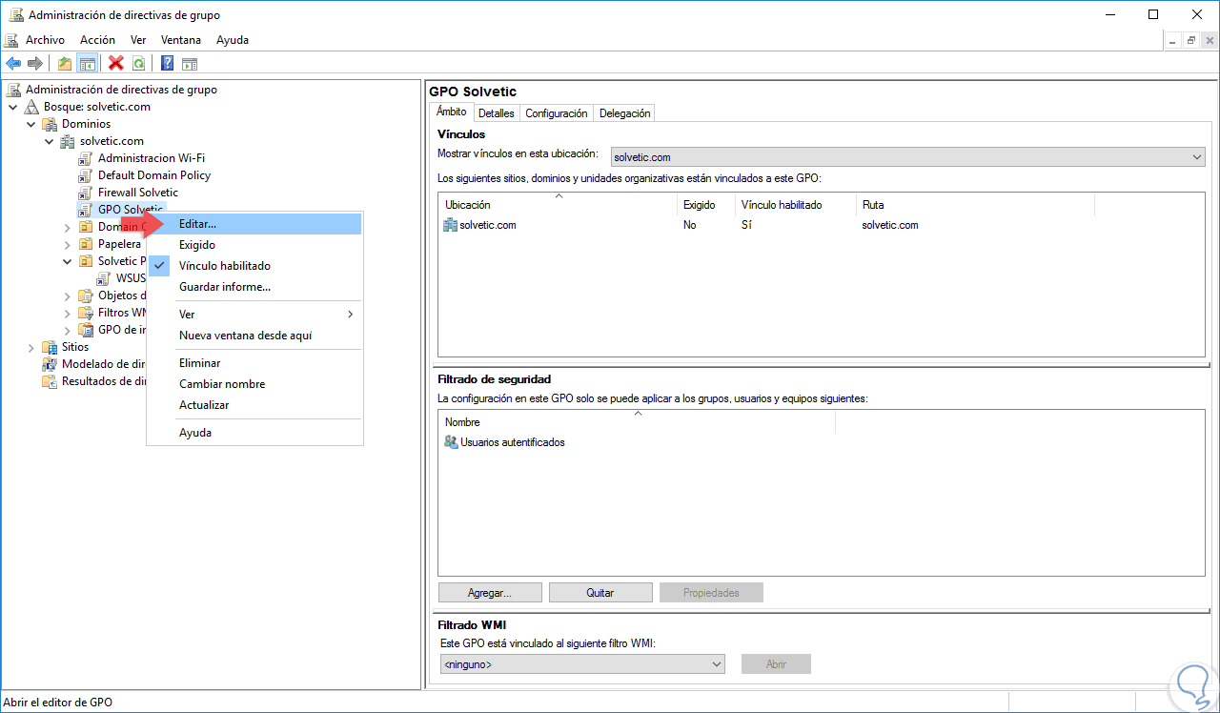Expand the Objetos de directiva node
1220x713 pixels.
pos(68,295)
